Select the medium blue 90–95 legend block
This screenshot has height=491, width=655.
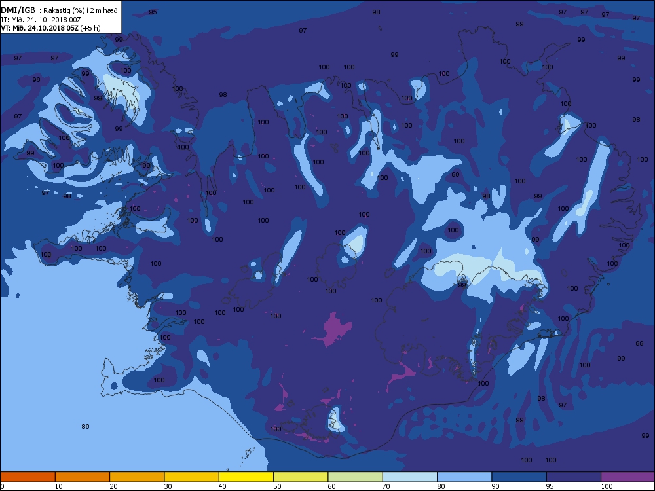point(519,477)
